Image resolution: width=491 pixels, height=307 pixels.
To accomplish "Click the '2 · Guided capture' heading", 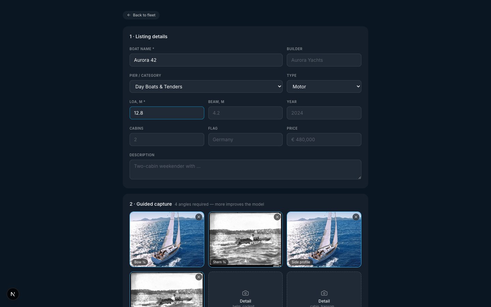I will [151, 204].
